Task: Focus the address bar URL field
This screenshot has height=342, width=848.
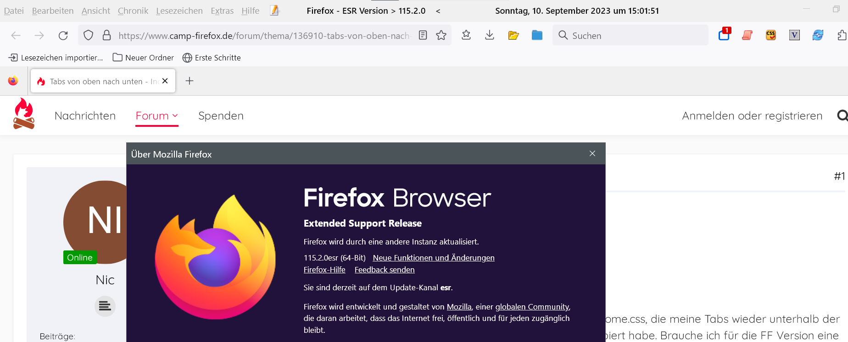Action: coord(265,36)
